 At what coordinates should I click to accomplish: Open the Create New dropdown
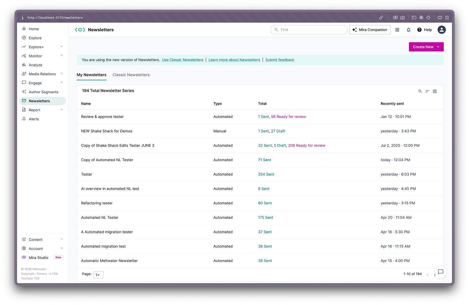(426, 47)
